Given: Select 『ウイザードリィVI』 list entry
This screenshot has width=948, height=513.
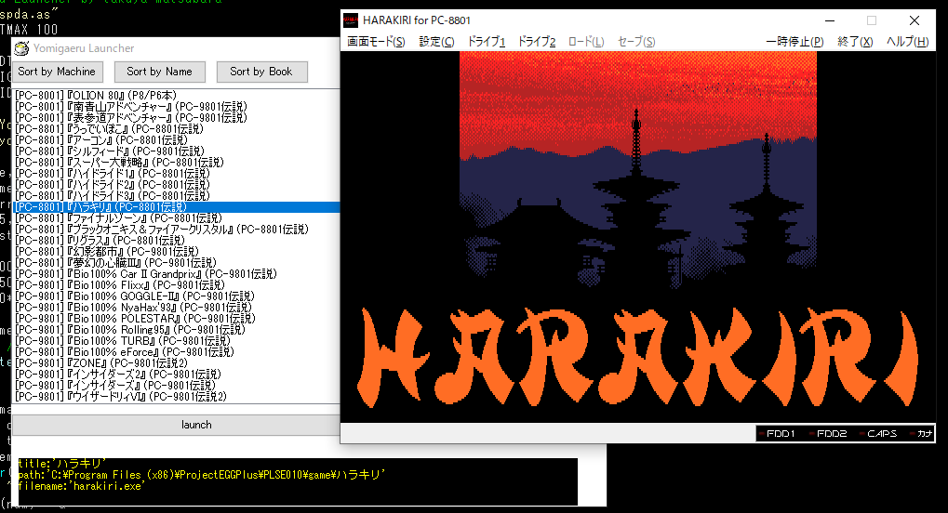Looking at the screenshot, I should point(176,397).
